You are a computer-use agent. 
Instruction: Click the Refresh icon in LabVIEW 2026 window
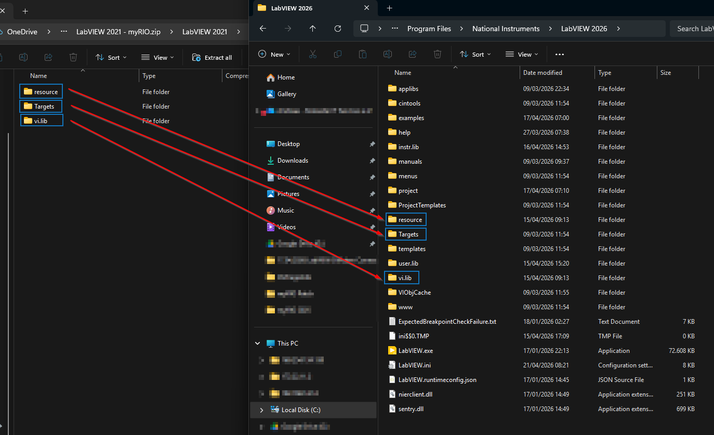pyautogui.click(x=338, y=29)
